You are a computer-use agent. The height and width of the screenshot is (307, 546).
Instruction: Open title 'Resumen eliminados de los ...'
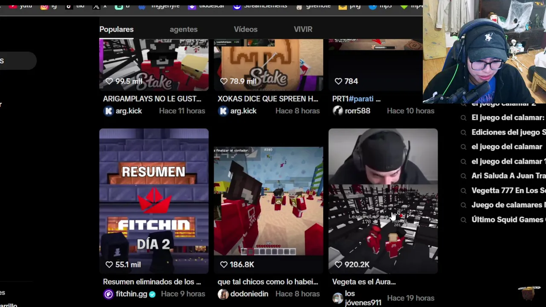(152, 282)
